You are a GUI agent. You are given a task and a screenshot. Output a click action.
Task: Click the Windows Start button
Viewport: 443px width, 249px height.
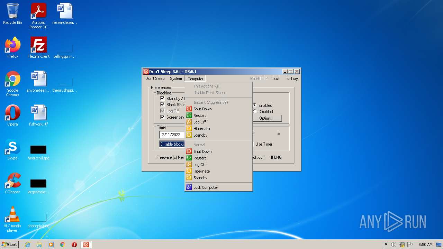tap(9, 245)
